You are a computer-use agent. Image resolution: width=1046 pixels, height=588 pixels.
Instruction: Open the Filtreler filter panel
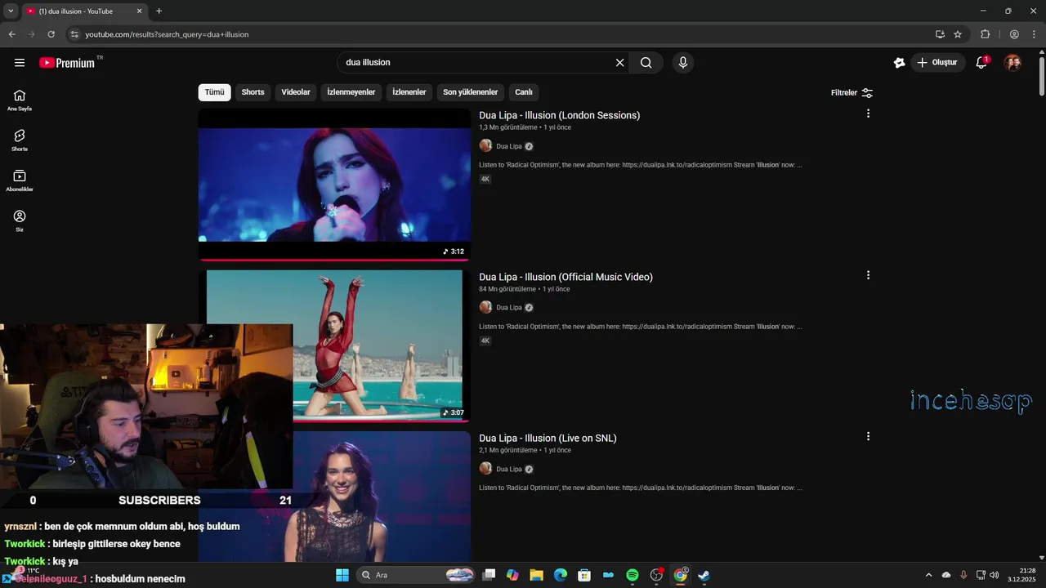(x=852, y=93)
